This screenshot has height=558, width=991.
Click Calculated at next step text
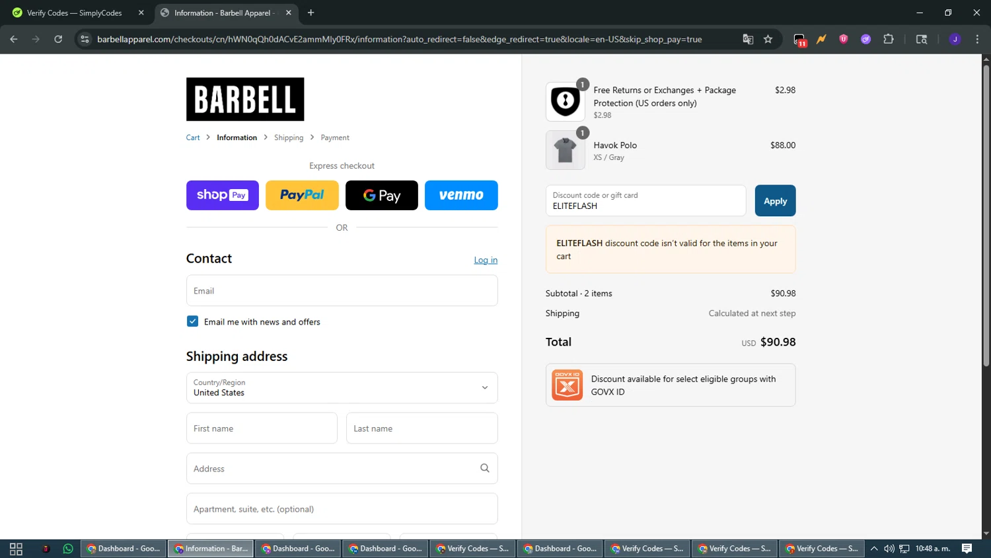tap(752, 313)
